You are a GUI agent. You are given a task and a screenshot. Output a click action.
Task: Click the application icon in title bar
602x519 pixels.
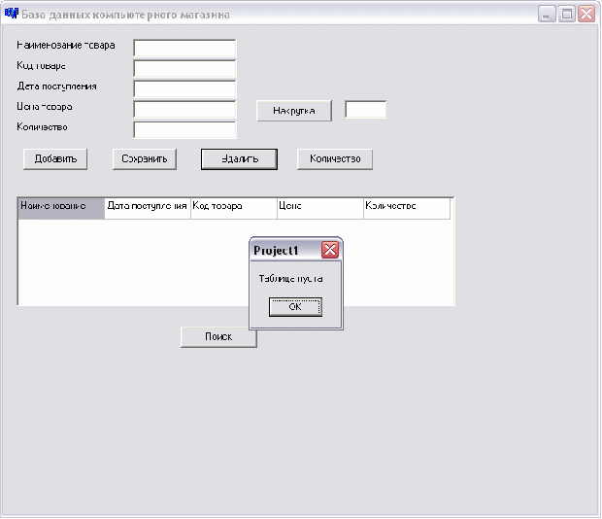(11, 13)
